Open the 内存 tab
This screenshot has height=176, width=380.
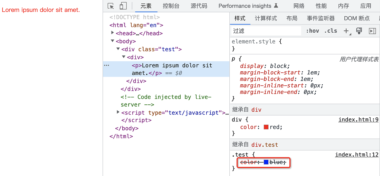coord(344,6)
